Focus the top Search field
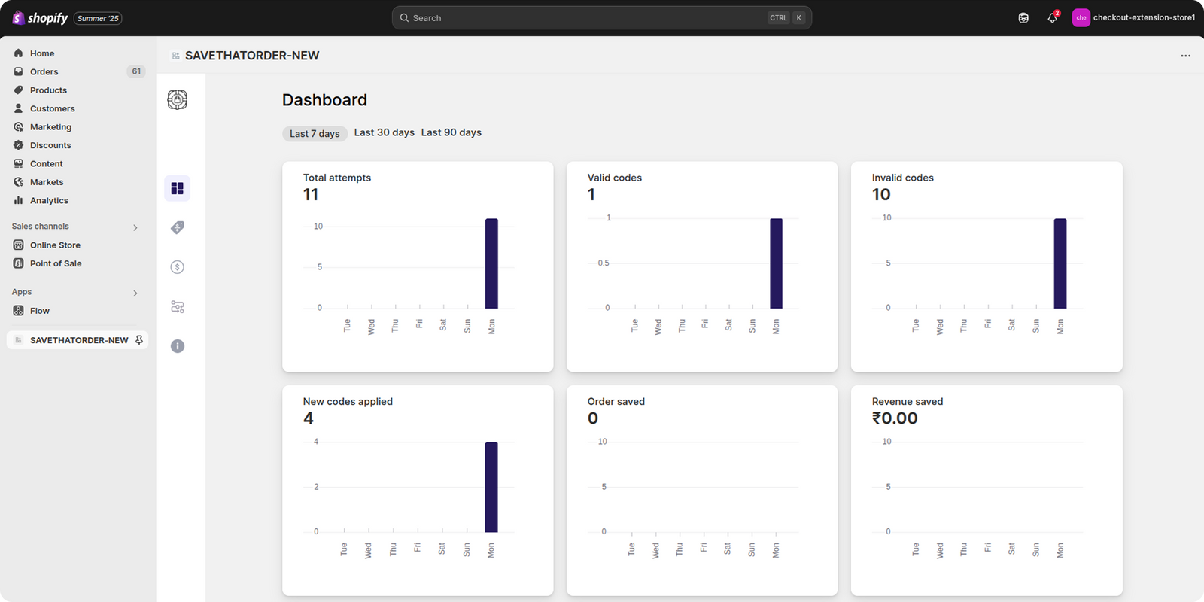This screenshot has width=1204, height=602. point(587,17)
